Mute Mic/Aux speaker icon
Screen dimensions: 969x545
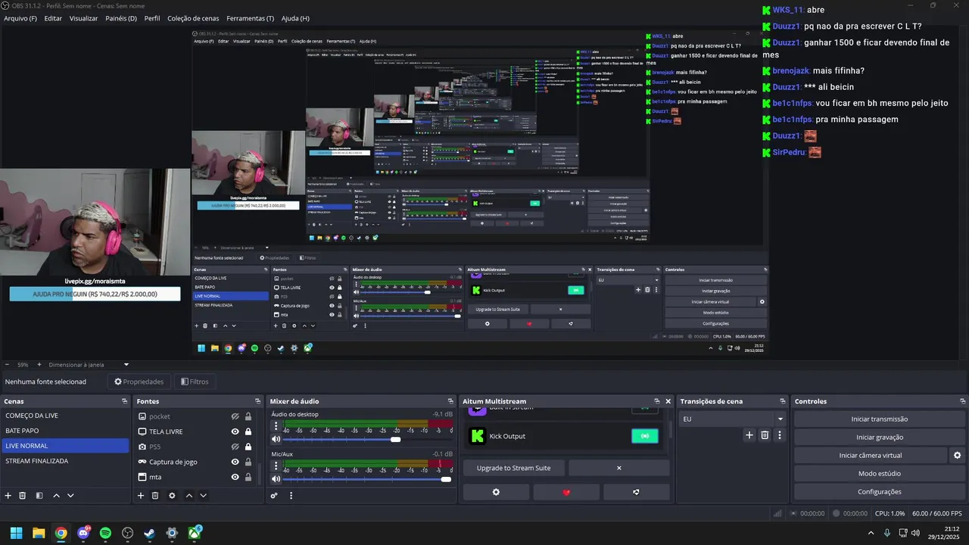click(276, 479)
